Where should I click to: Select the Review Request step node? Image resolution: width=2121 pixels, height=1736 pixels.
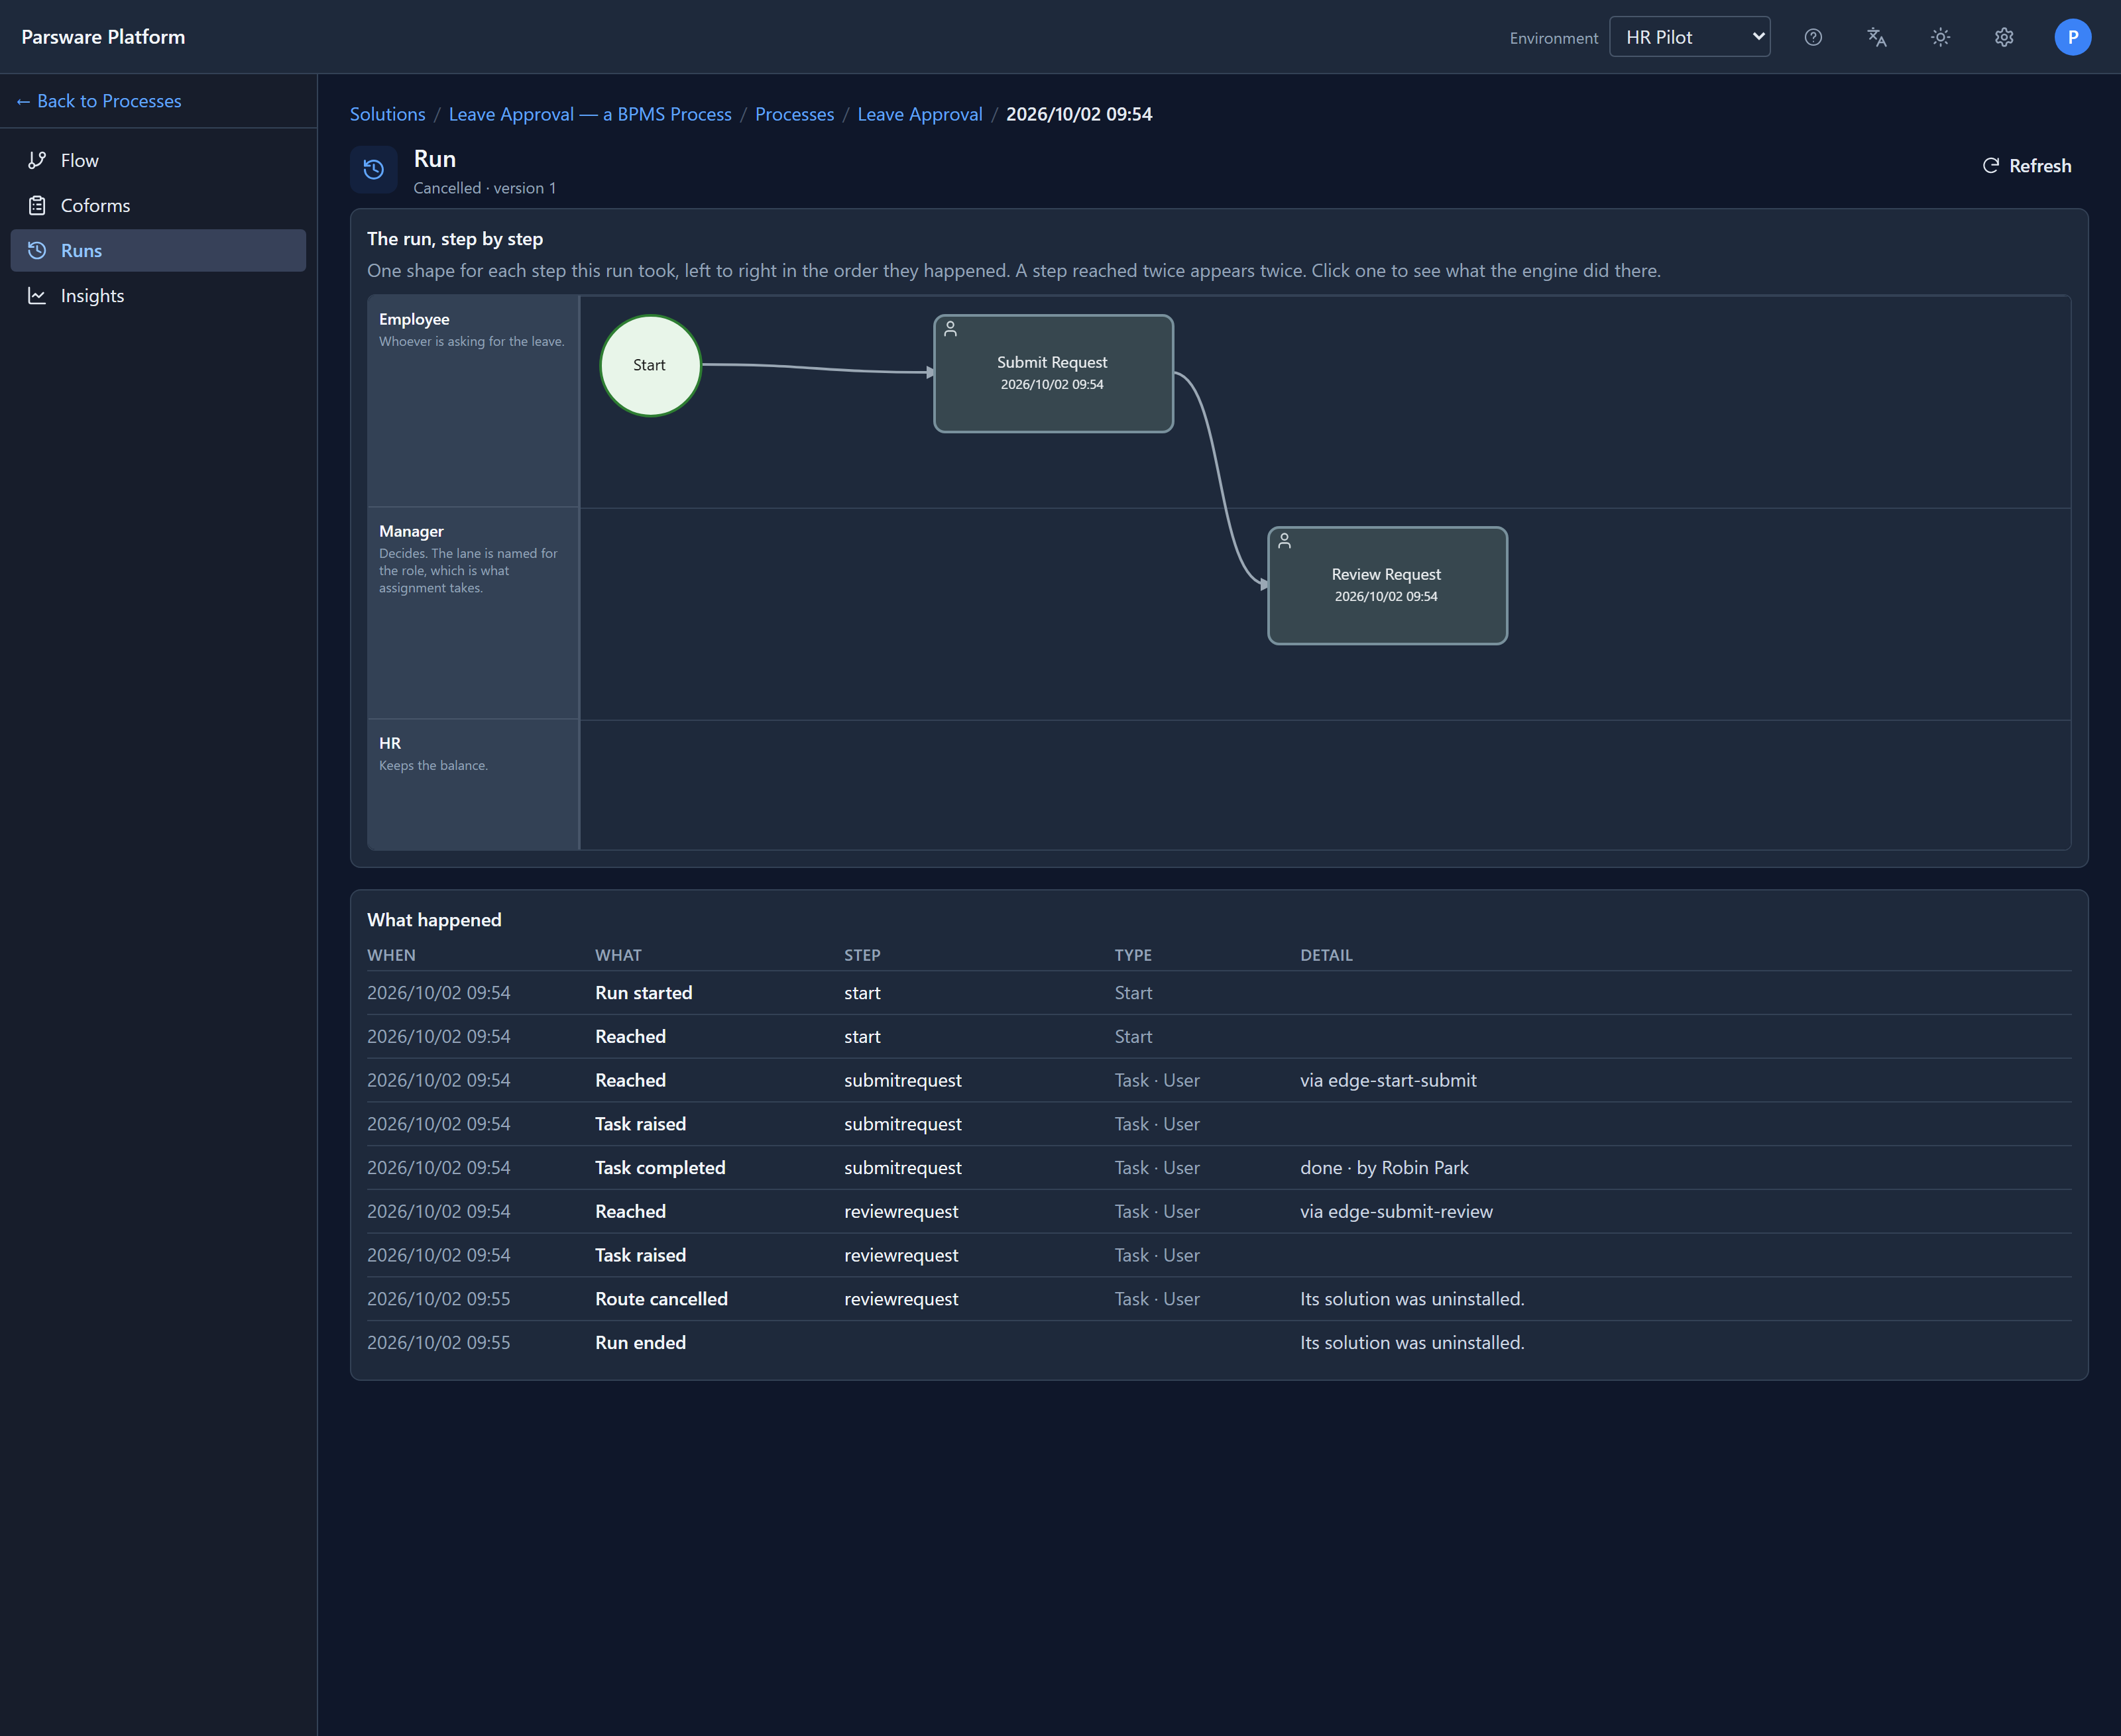[1388, 586]
